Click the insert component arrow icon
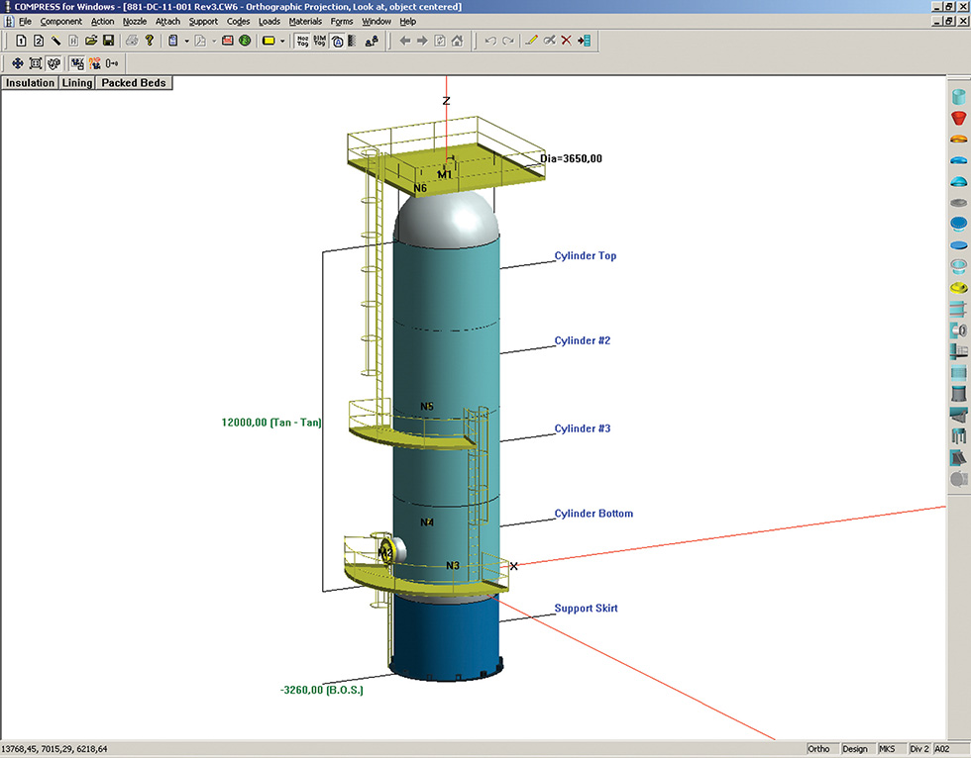This screenshot has width=971, height=758. pos(584,41)
